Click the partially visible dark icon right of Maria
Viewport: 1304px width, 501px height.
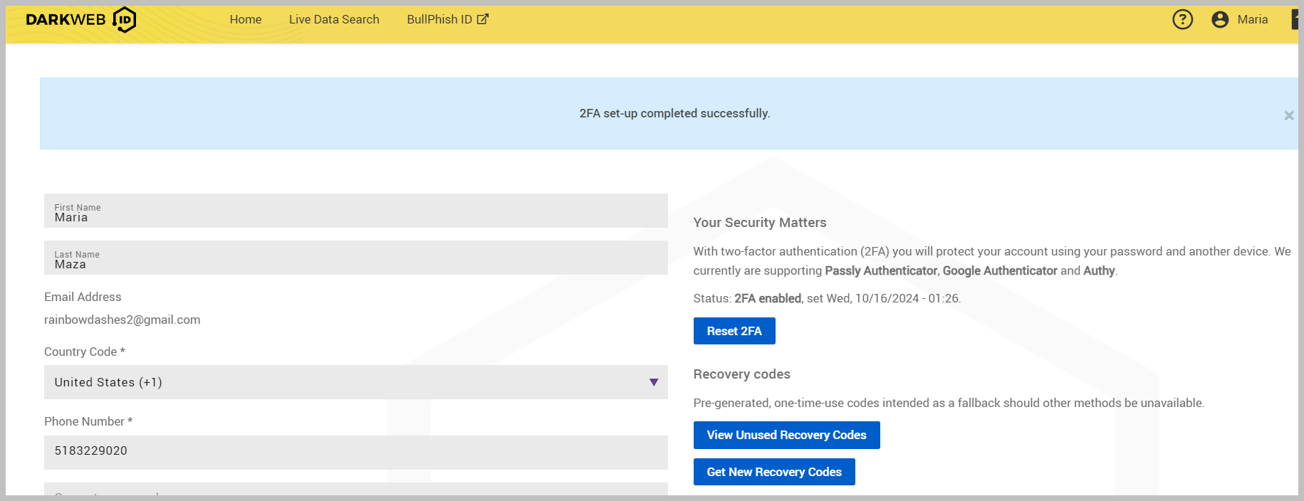1294,19
